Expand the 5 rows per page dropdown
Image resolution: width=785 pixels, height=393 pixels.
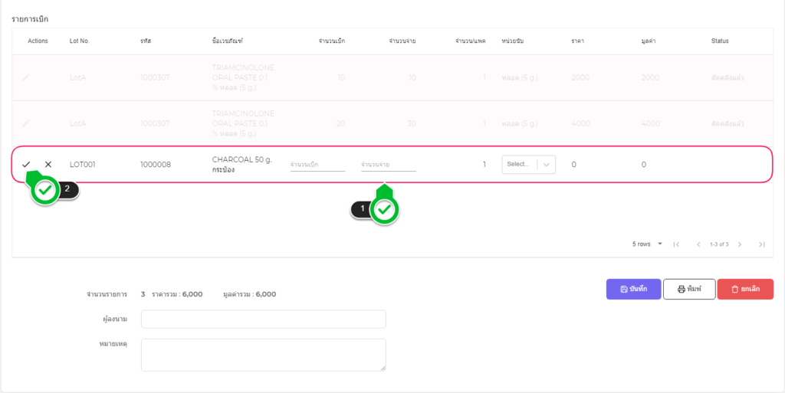647,244
